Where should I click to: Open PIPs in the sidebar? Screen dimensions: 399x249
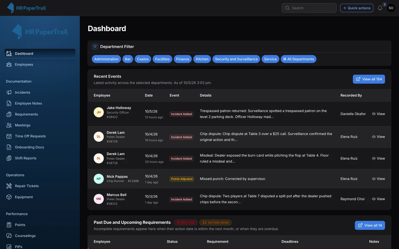40,246
